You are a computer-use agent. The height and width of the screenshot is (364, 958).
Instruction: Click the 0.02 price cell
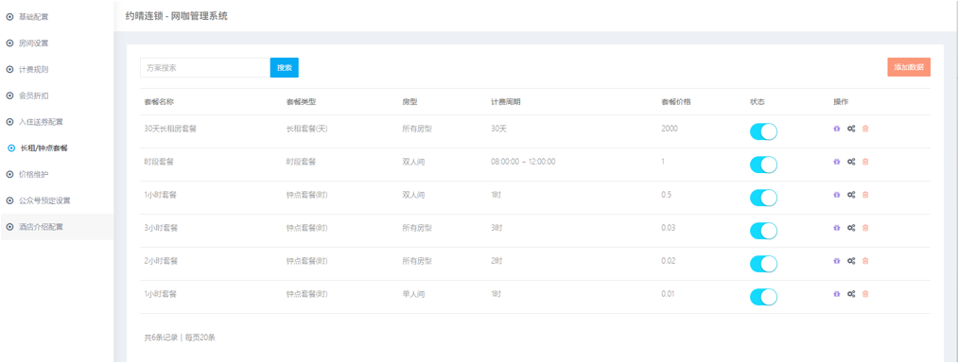(669, 261)
